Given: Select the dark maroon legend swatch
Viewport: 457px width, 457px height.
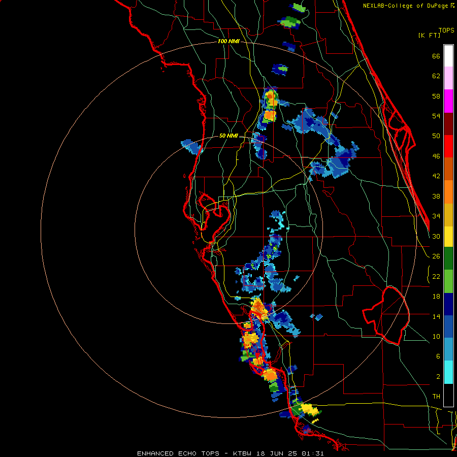Looking at the screenshot, I should point(448,124).
